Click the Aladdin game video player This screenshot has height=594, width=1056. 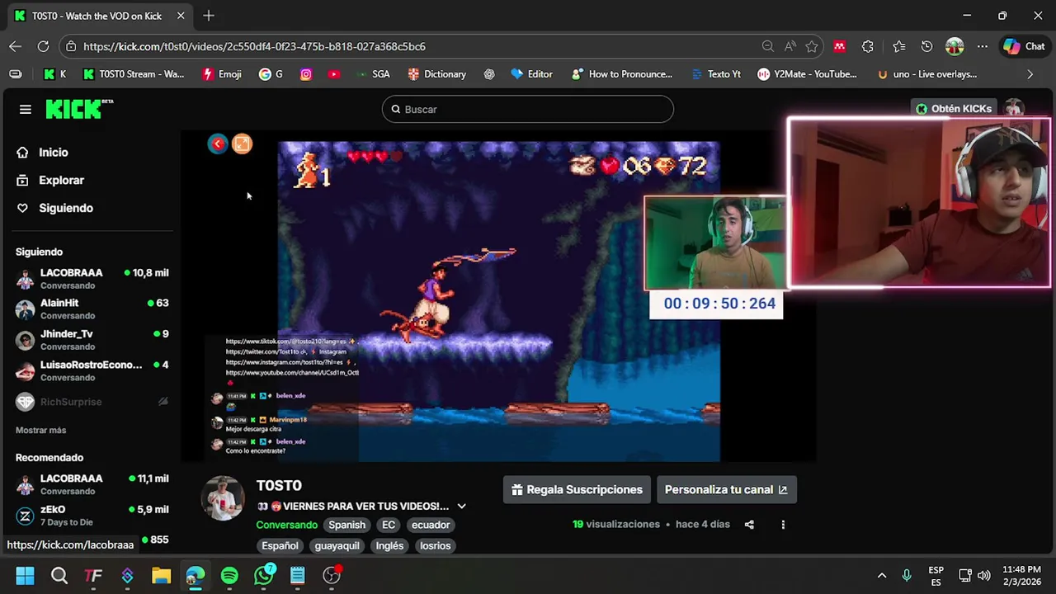tap(498, 301)
